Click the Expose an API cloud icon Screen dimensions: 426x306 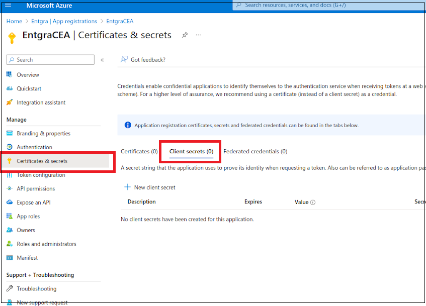point(10,202)
